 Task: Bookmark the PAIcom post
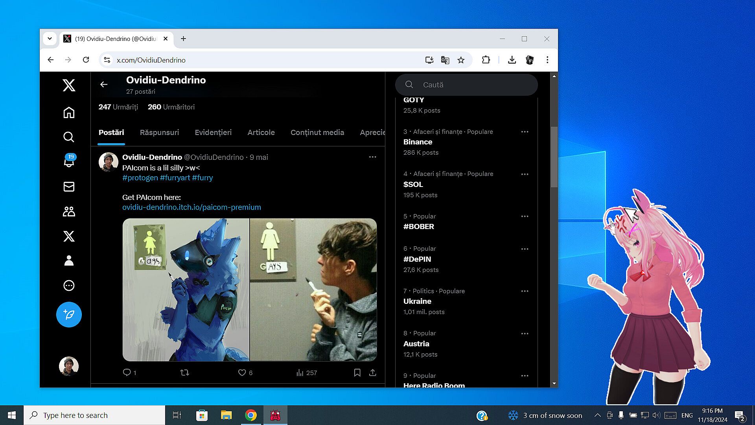357,372
